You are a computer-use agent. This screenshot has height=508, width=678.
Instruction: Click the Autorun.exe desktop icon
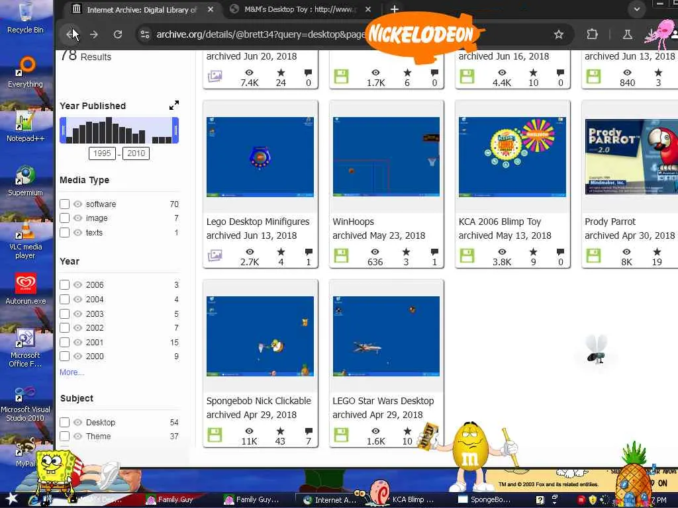point(25,290)
